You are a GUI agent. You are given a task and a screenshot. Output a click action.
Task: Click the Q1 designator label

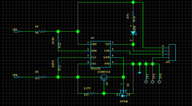point(107,84)
